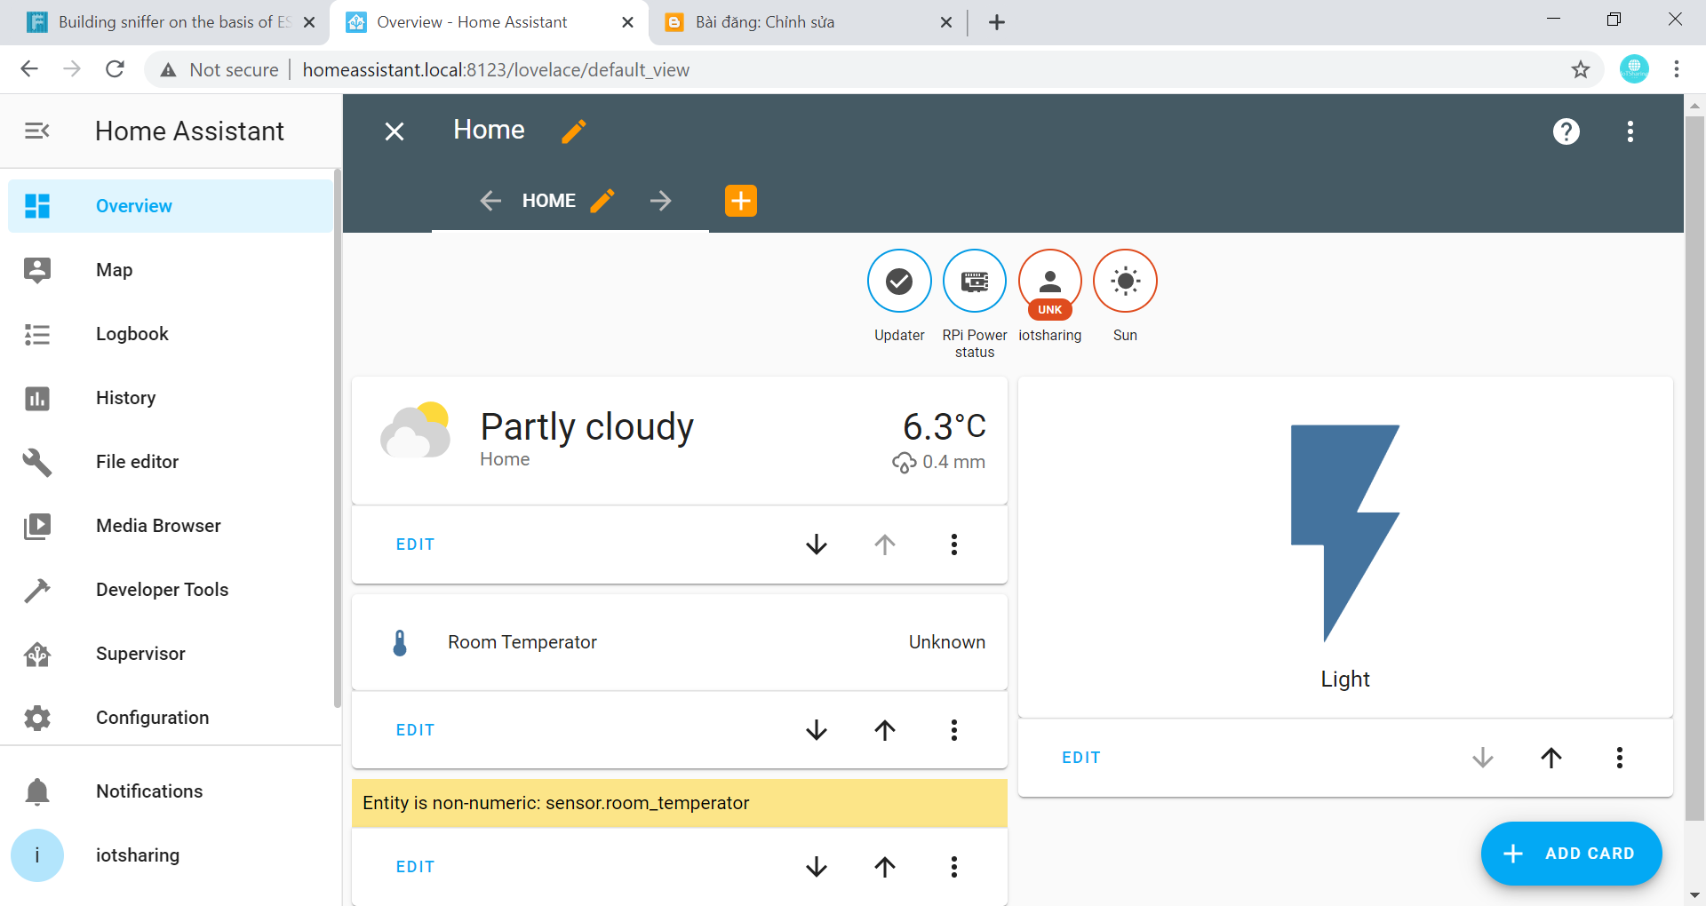Screen dimensions: 1706x906
Task: Select the HOME view tab
Action: (x=550, y=200)
